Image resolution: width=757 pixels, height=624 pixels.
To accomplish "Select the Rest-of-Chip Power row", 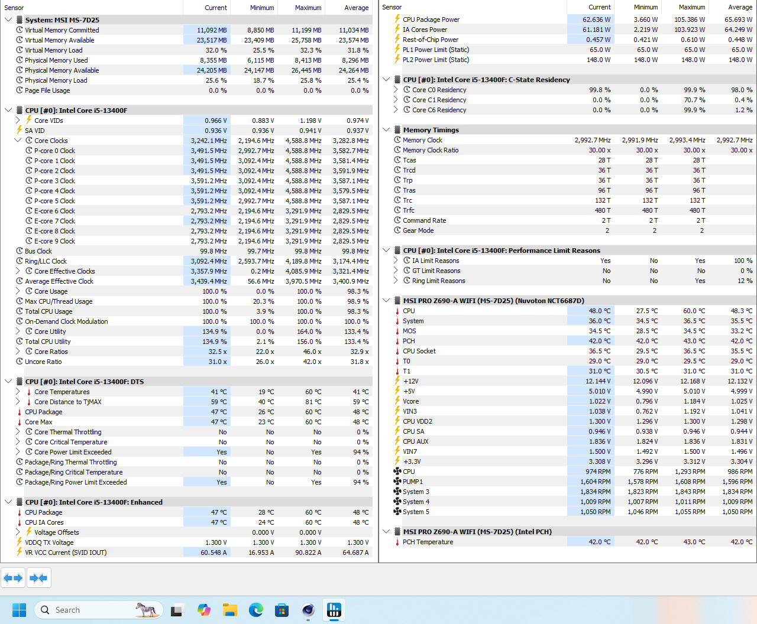I will pyautogui.click(x=567, y=40).
